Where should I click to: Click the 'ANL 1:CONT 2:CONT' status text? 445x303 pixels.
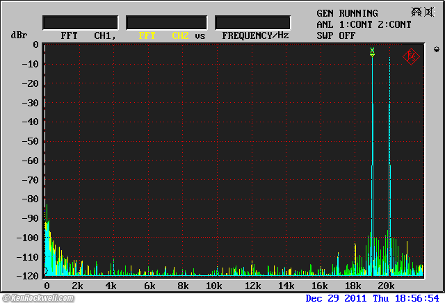(364, 25)
